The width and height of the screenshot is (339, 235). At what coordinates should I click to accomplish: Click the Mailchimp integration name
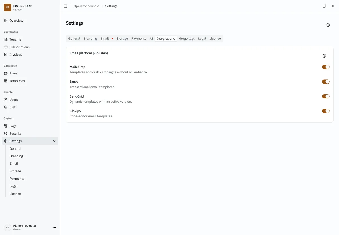click(77, 67)
